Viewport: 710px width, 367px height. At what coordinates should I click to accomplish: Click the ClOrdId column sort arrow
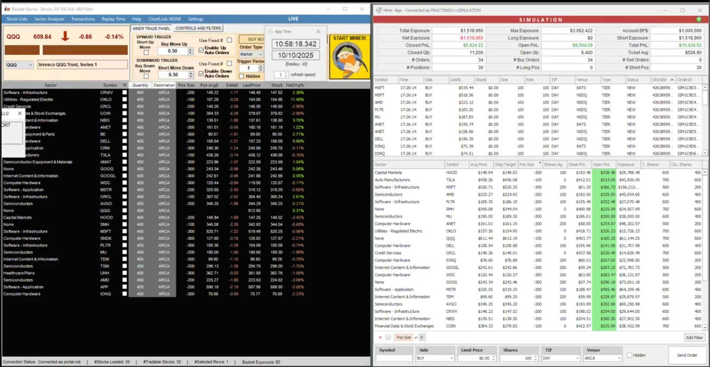click(672, 80)
